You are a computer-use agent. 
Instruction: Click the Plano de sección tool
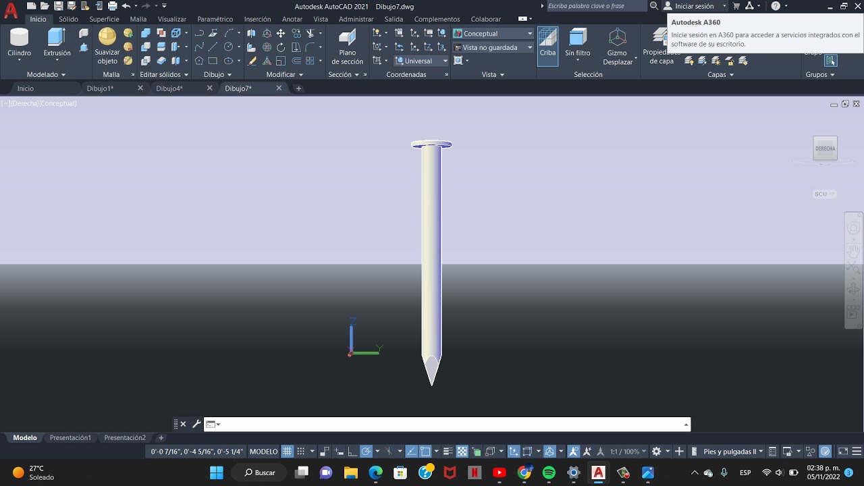point(347,47)
